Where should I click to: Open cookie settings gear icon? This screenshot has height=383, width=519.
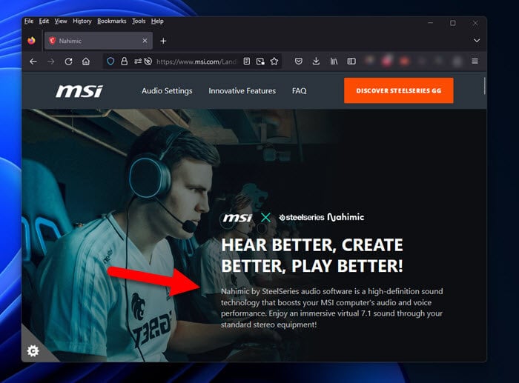(x=33, y=350)
